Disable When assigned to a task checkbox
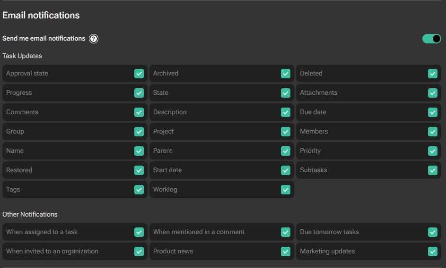 [x=139, y=232]
